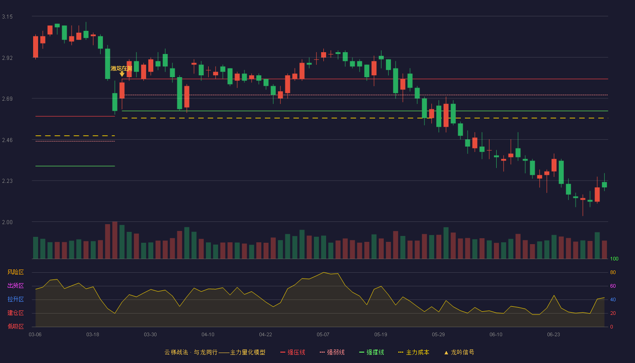Click the 3.15 price axis label
Viewport: 635px width, 363px height.
click(x=7, y=17)
